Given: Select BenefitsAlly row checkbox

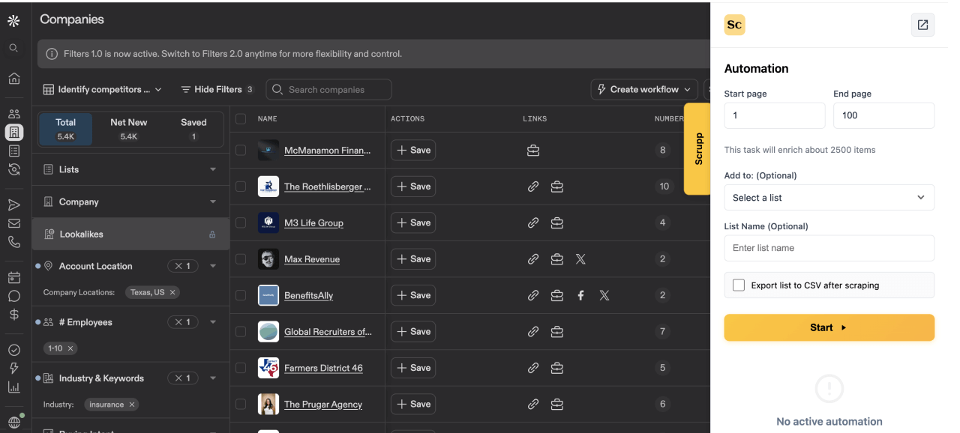Looking at the screenshot, I should [241, 295].
